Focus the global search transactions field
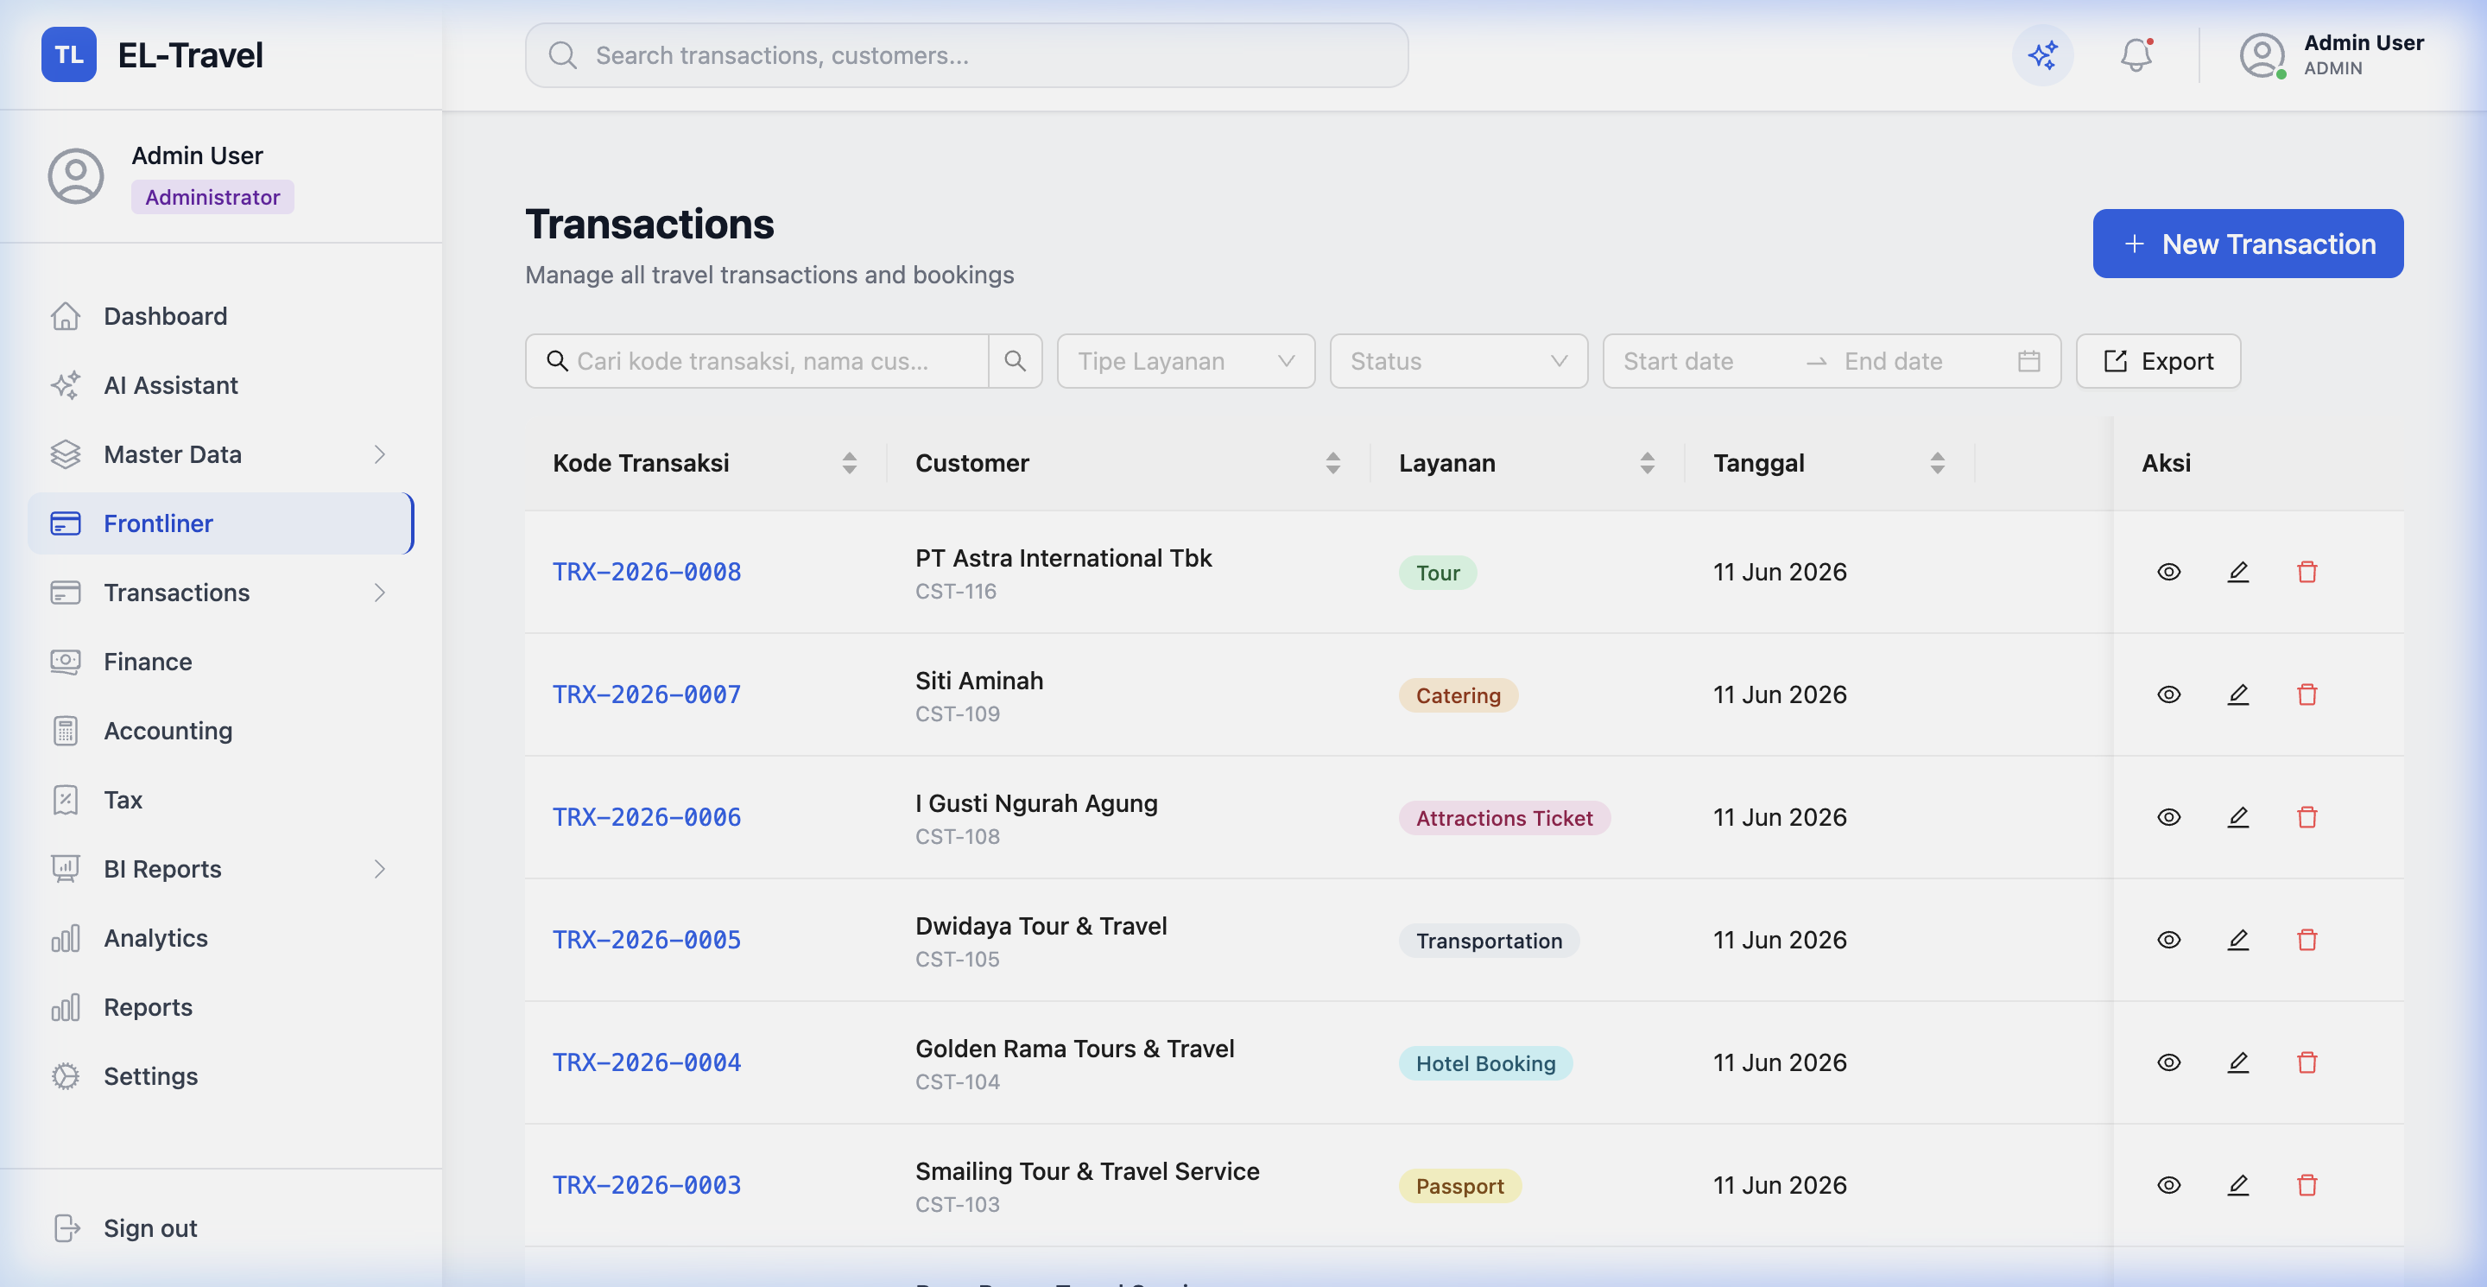Viewport: 2487px width, 1287px height. point(966,55)
